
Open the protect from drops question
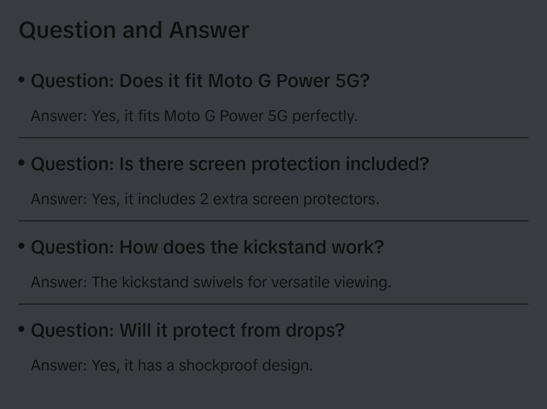pos(188,330)
